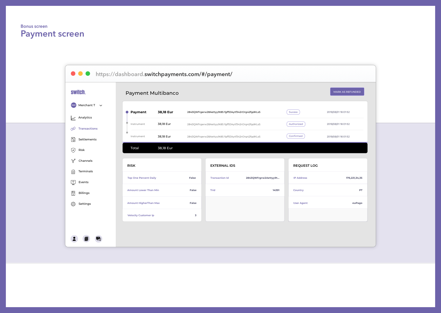The width and height of the screenshot is (441, 313).
Task: Open the Terminals menu item
Action: (86, 171)
